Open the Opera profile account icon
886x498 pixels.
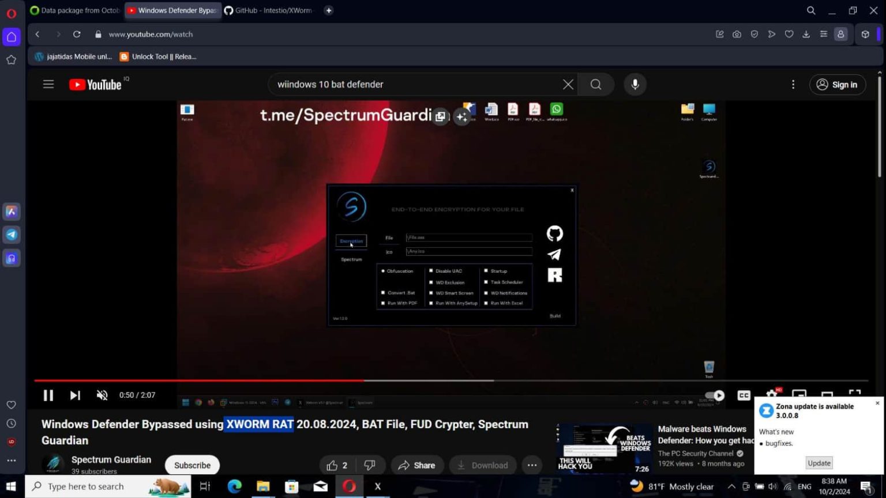(x=840, y=35)
